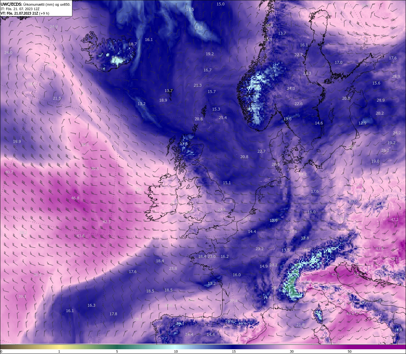406x354 pixels.
Task: Click the 'IT: Fös. 21. 07. 2023 12Z' line
Action: point(20,9)
